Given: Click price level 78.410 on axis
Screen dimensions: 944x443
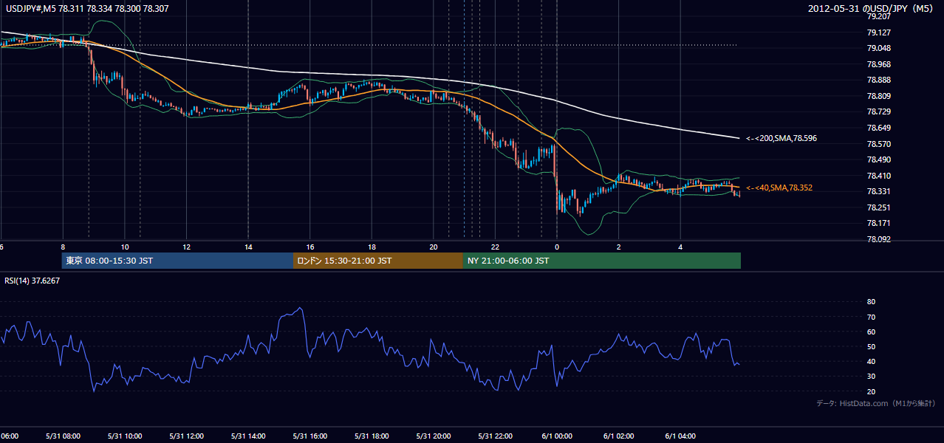Looking at the screenshot, I should (x=878, y=176).
